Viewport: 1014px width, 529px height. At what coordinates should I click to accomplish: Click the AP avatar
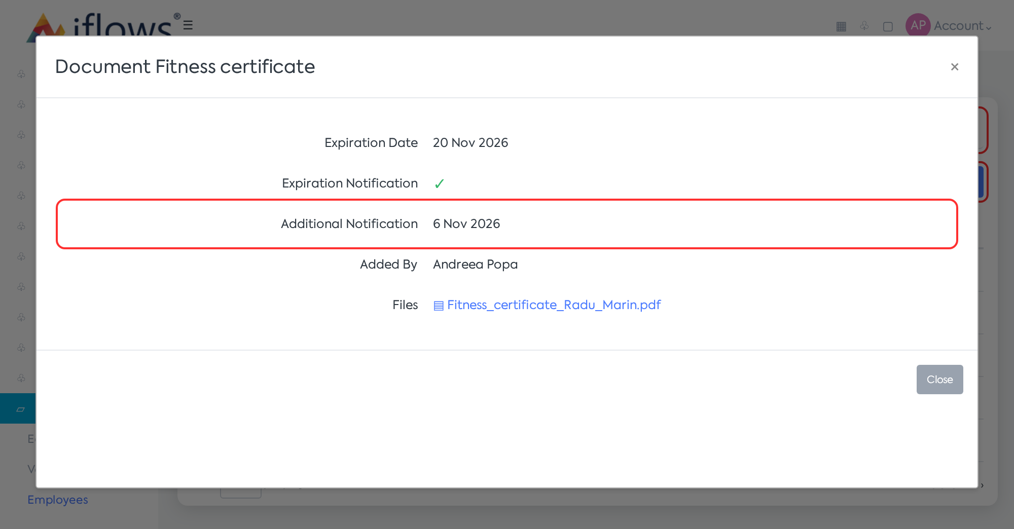pyautogui.click(x=918, y=25)
